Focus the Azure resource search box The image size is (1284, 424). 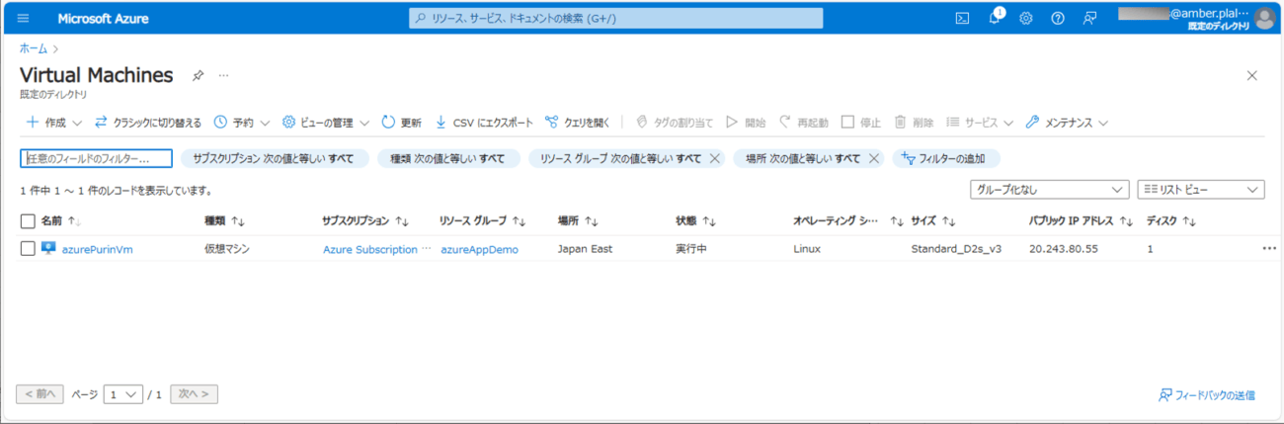tap(615, 18)
